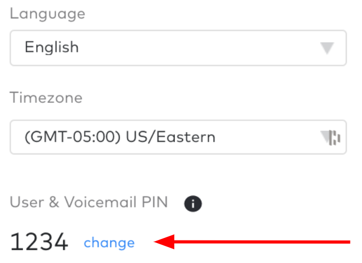
Task: Click the Timezone field label
Action: 46,97
